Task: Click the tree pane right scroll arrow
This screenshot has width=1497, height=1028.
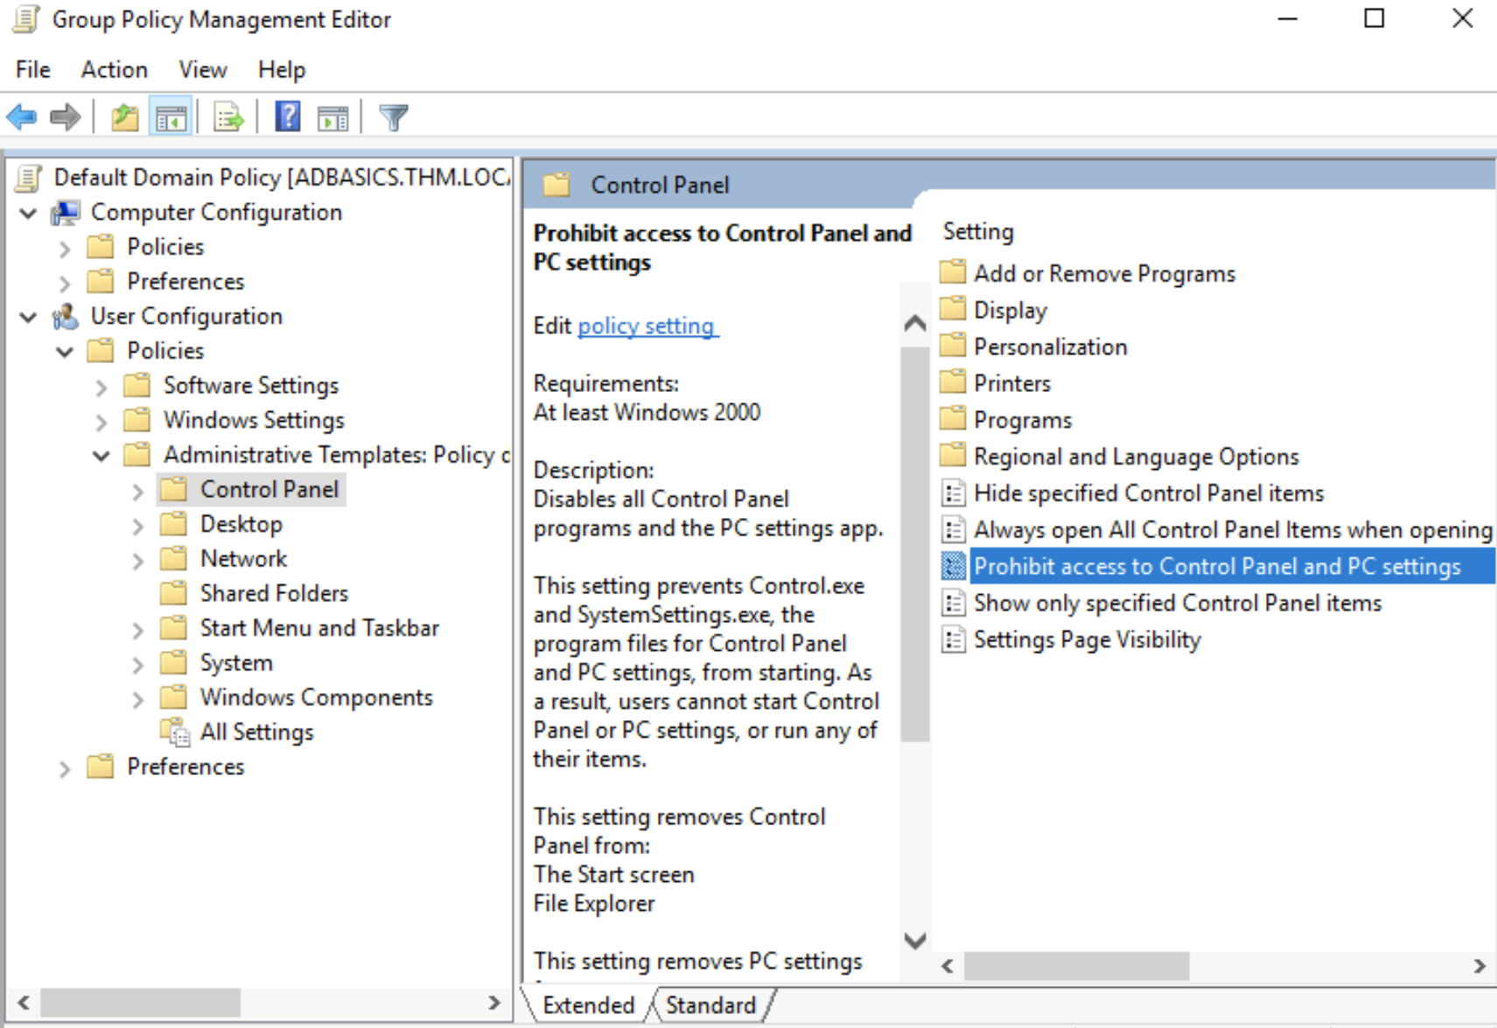Action: click(494, 1003)
